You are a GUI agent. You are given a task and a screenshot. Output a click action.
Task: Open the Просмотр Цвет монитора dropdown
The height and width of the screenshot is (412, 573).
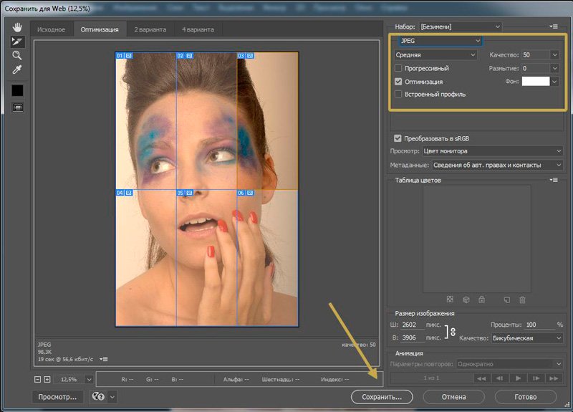tap(492, 150)
